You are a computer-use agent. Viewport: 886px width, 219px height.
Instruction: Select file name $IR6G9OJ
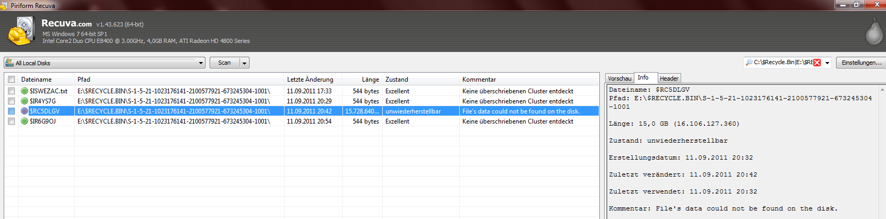point(42,121)
